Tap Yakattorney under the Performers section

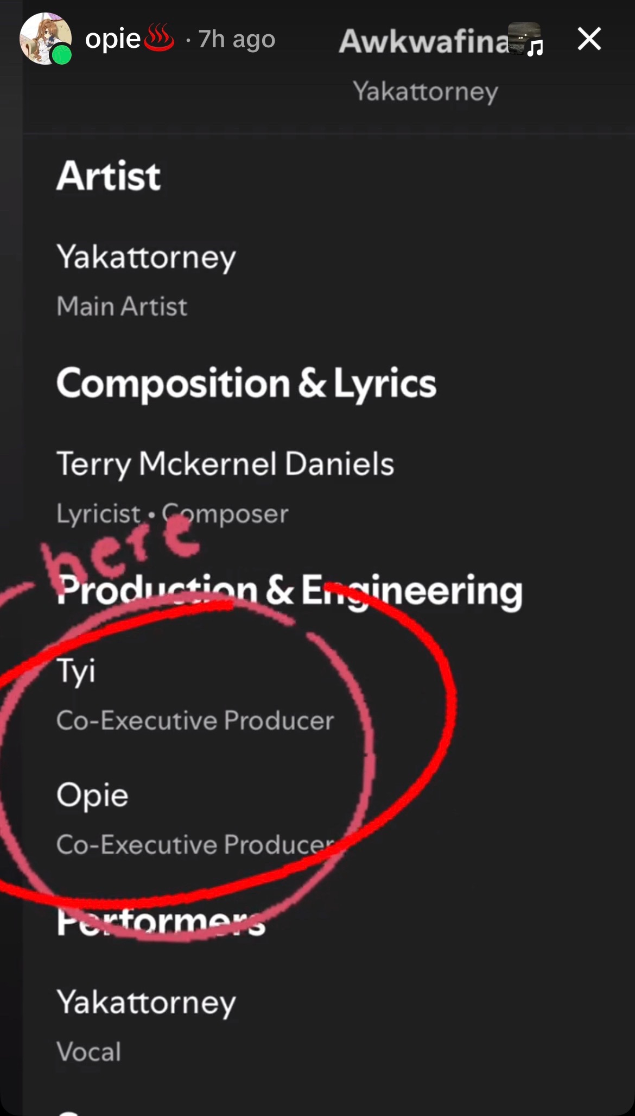147,1002
